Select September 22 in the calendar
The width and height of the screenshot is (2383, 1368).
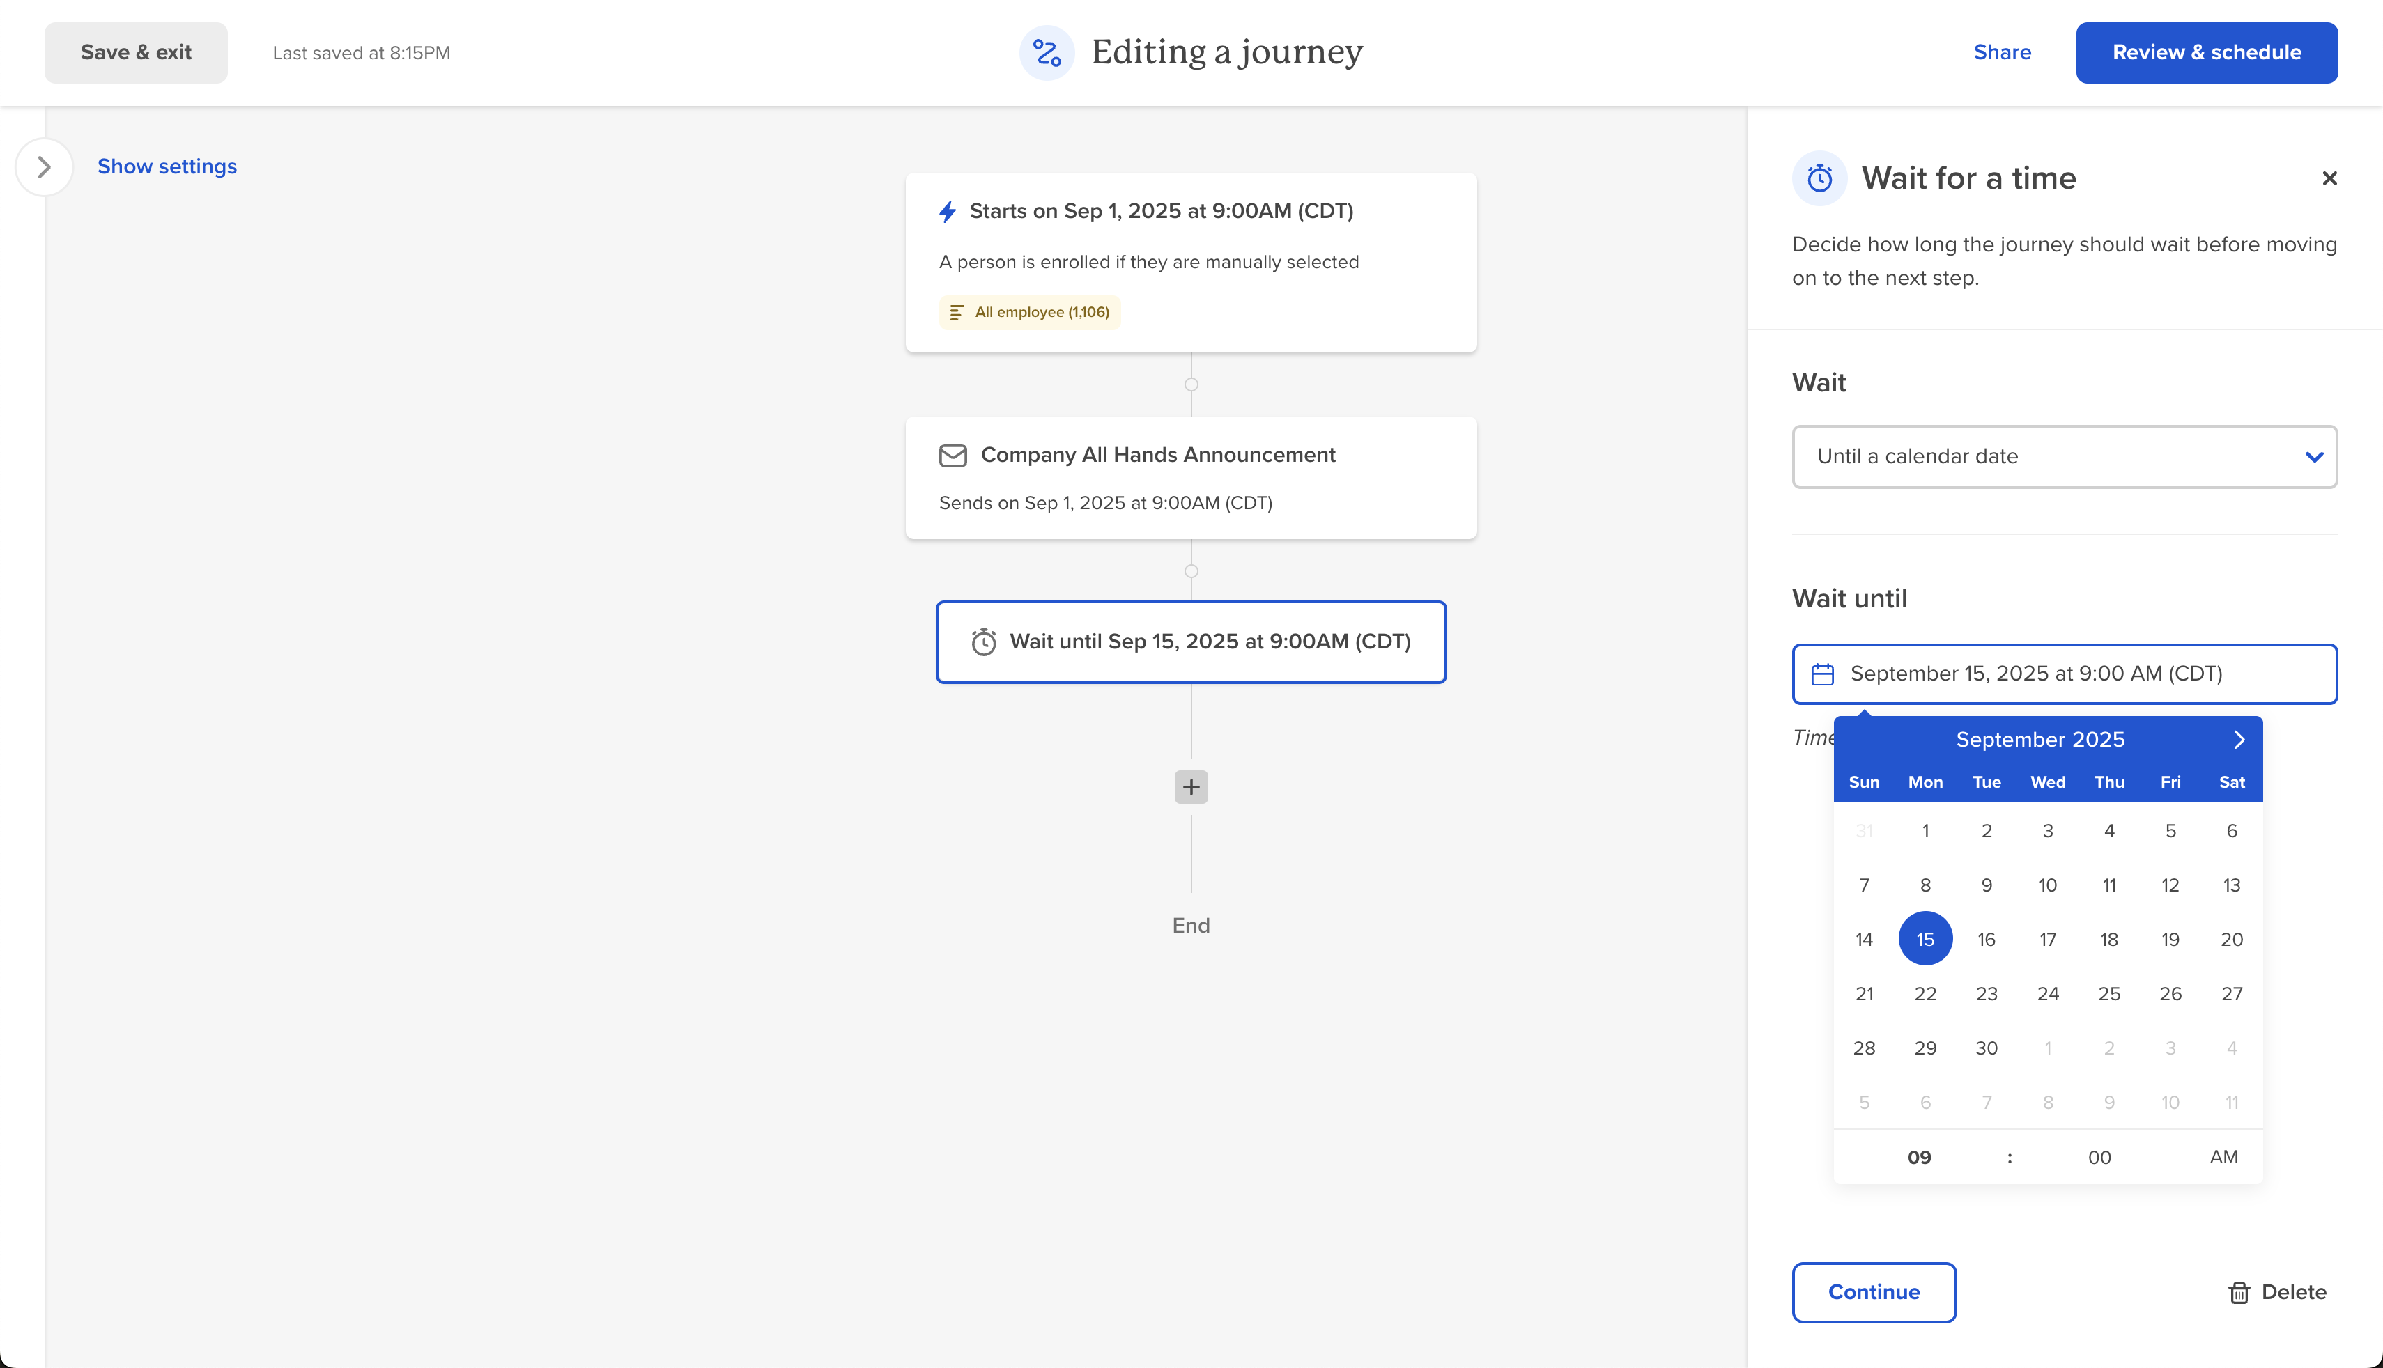1925,993
